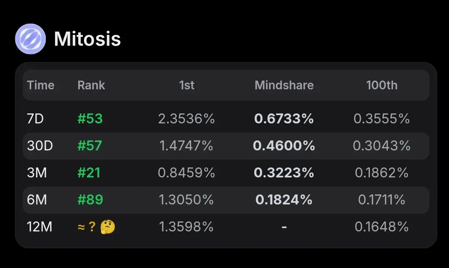Image resolution: width=449 pixels, height=268 pixels.
Task: Click the 0.1648% 100th value
Action: point(382,227)
